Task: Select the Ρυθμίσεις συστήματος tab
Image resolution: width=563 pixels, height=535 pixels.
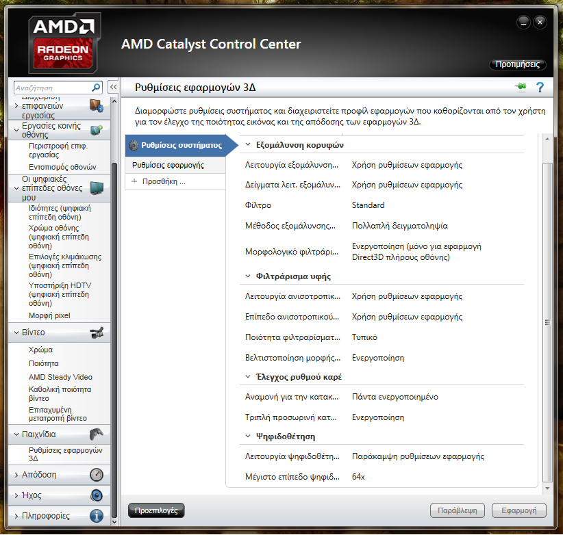Action: pyautogui.click(x=182, y=145)
